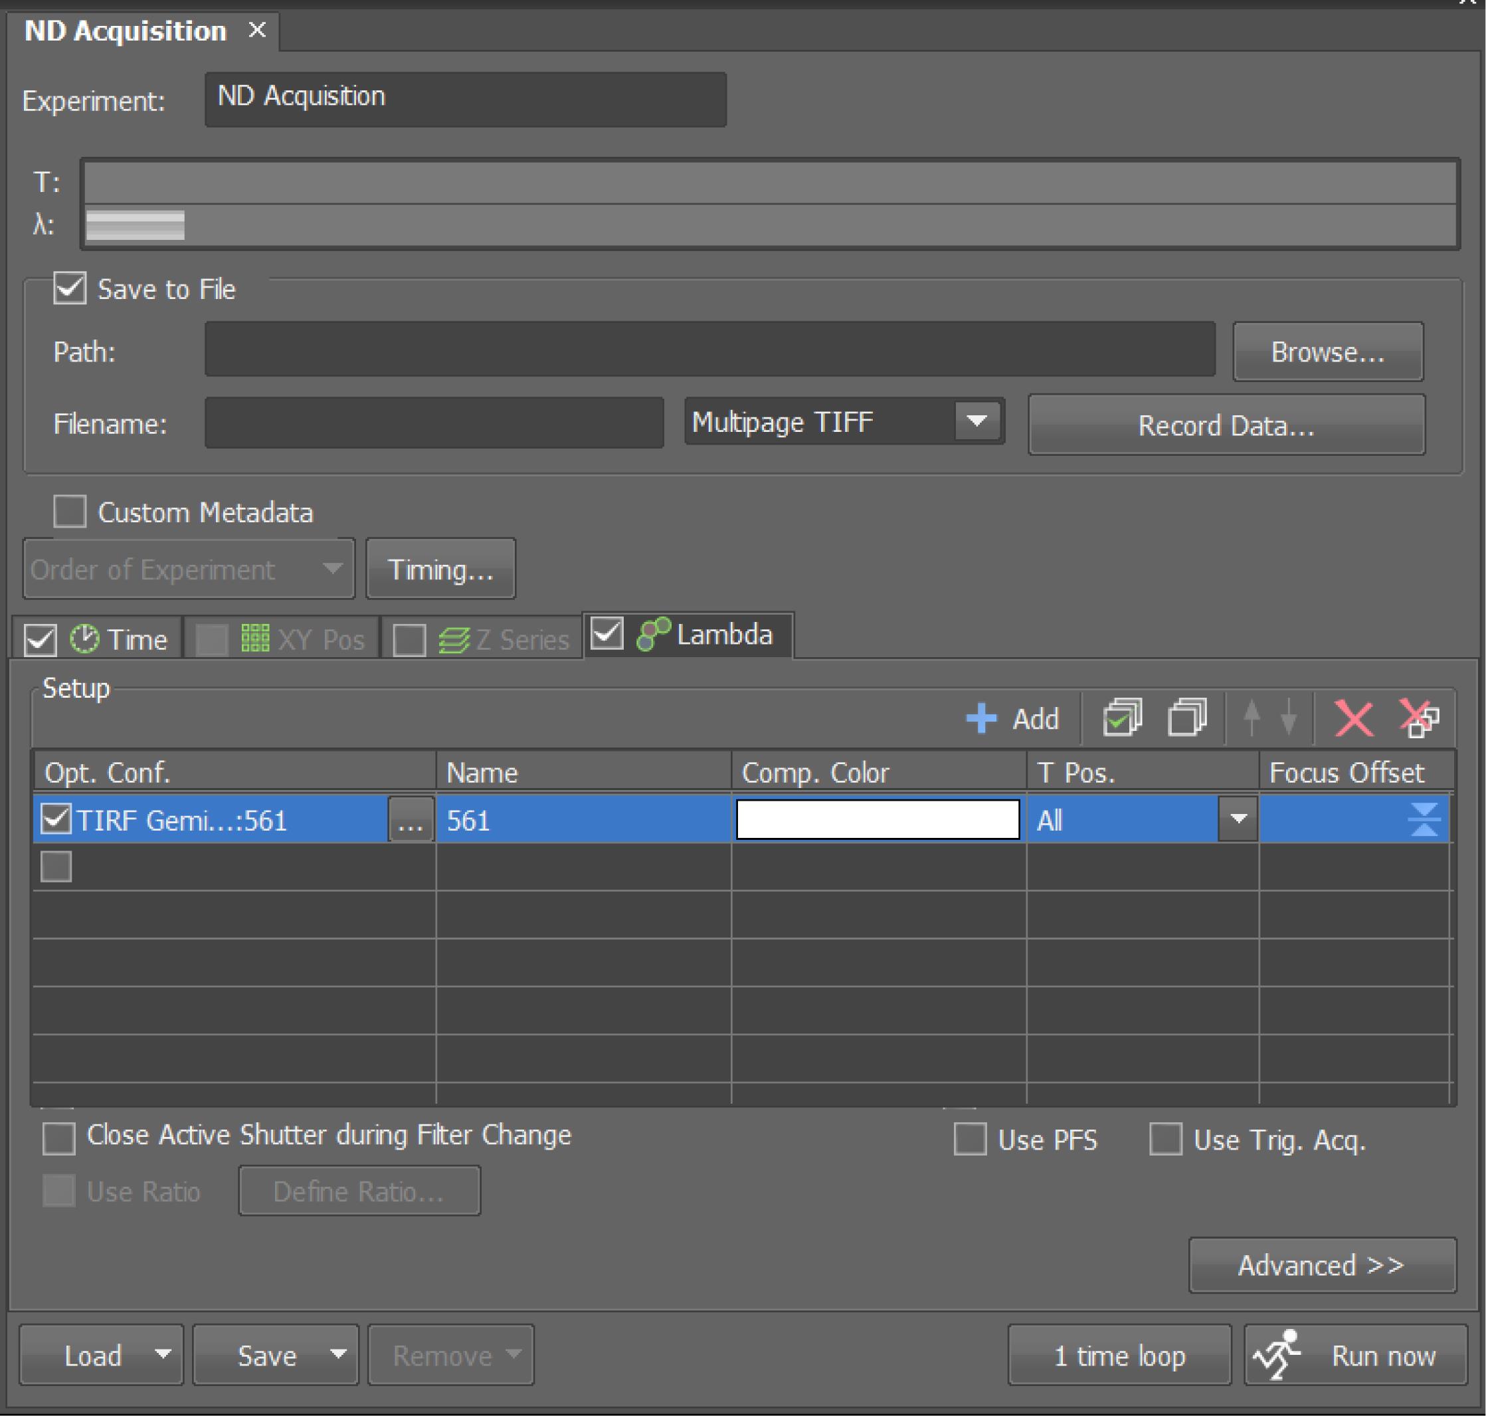Screen dimensions: 1486x1416
Task: Click the Focus Offset icon for 561
Action: pos(1424,820)
